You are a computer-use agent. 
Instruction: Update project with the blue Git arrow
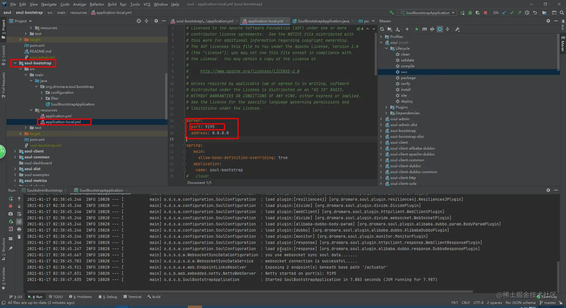[x=504, y=13]
